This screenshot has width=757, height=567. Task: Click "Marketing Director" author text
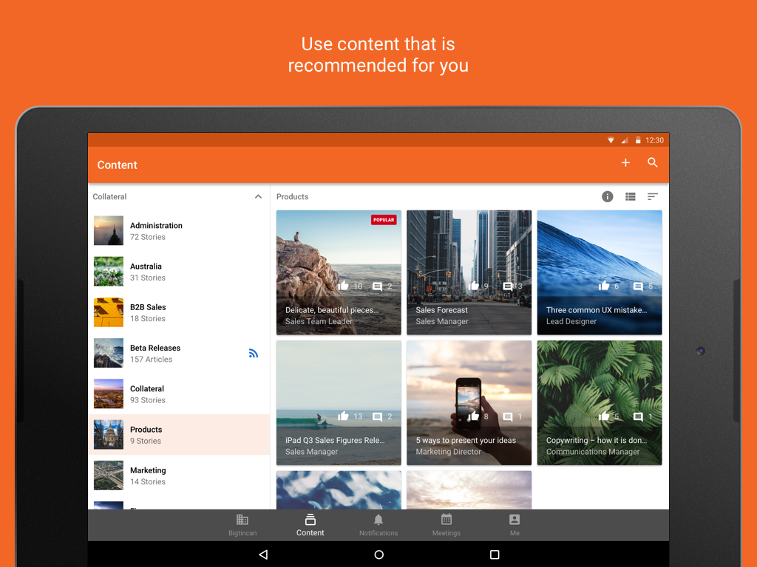pyautogui.click(x=449, y=452)
